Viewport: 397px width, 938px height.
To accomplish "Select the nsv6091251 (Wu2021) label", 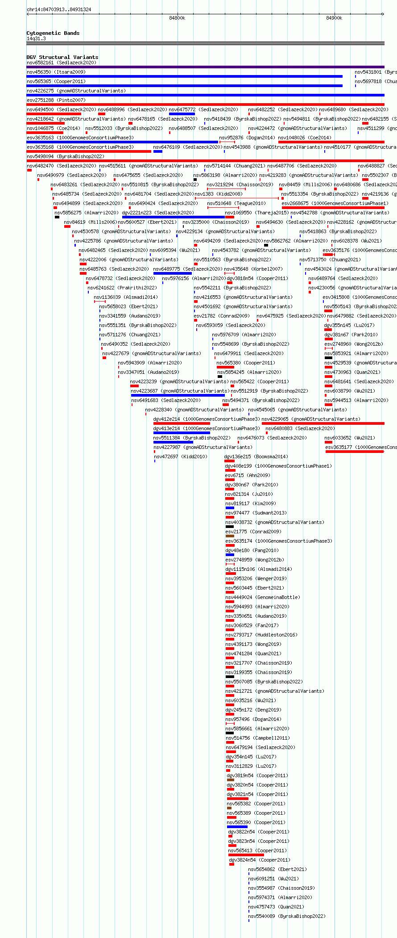I will pyautogui.click(x=273, y=879).
